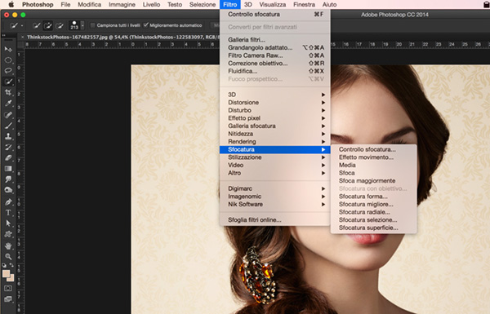Image resolution: width=490 pixels, height=314 pixels.
Task: Expand the Nitidezza submenu
Action: coord(275,134)
